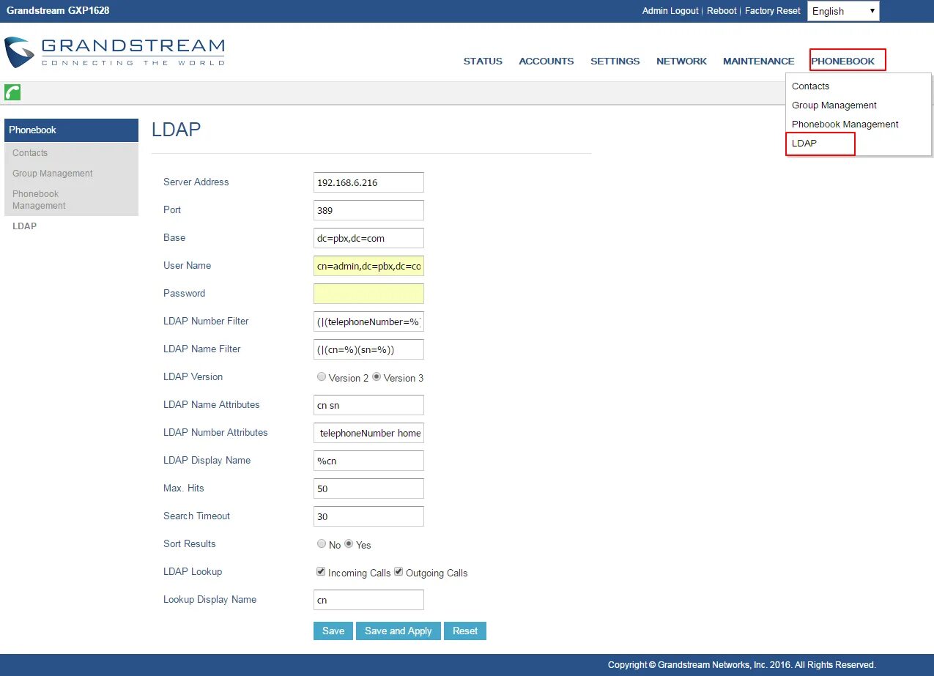Viewport: 934px width, 676px height.
Task: Click the 'Server Address' label text
Action: click(x=196, y=182)
